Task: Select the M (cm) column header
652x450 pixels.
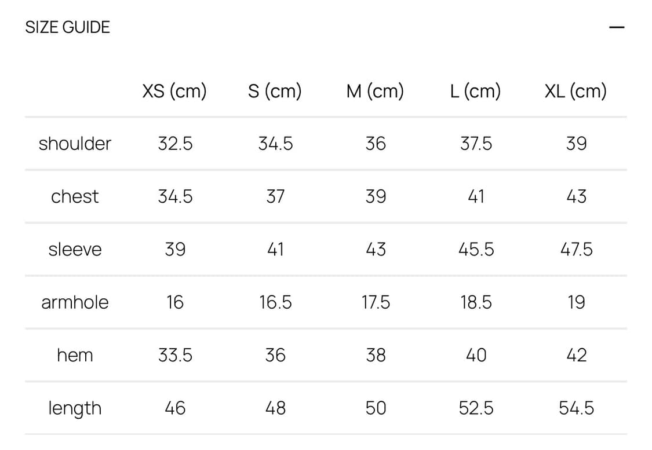Action: coord(375,91)
